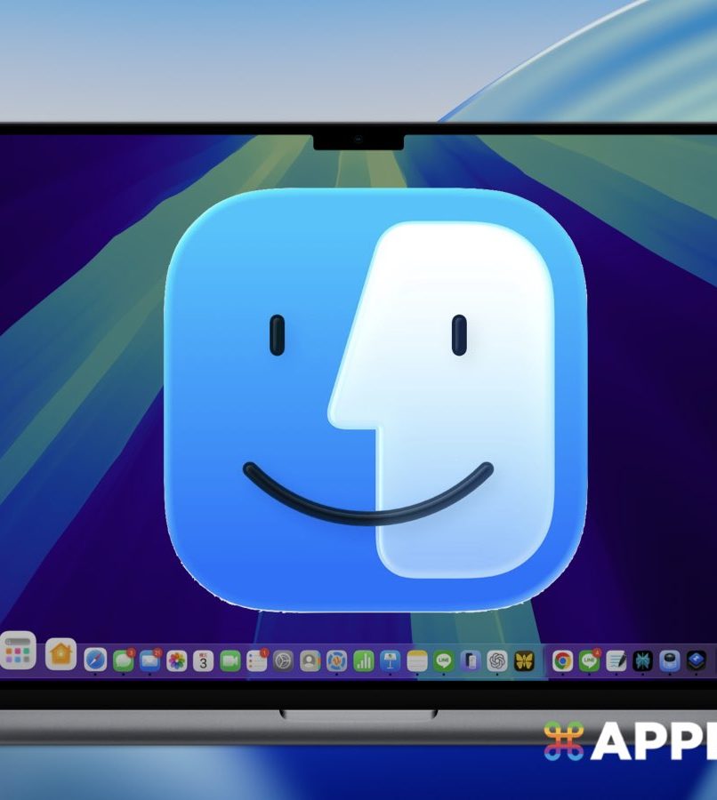This screenshot has height=800, width=717.
Task: Open the Calendar app showing 3
Action: point(204,660)
